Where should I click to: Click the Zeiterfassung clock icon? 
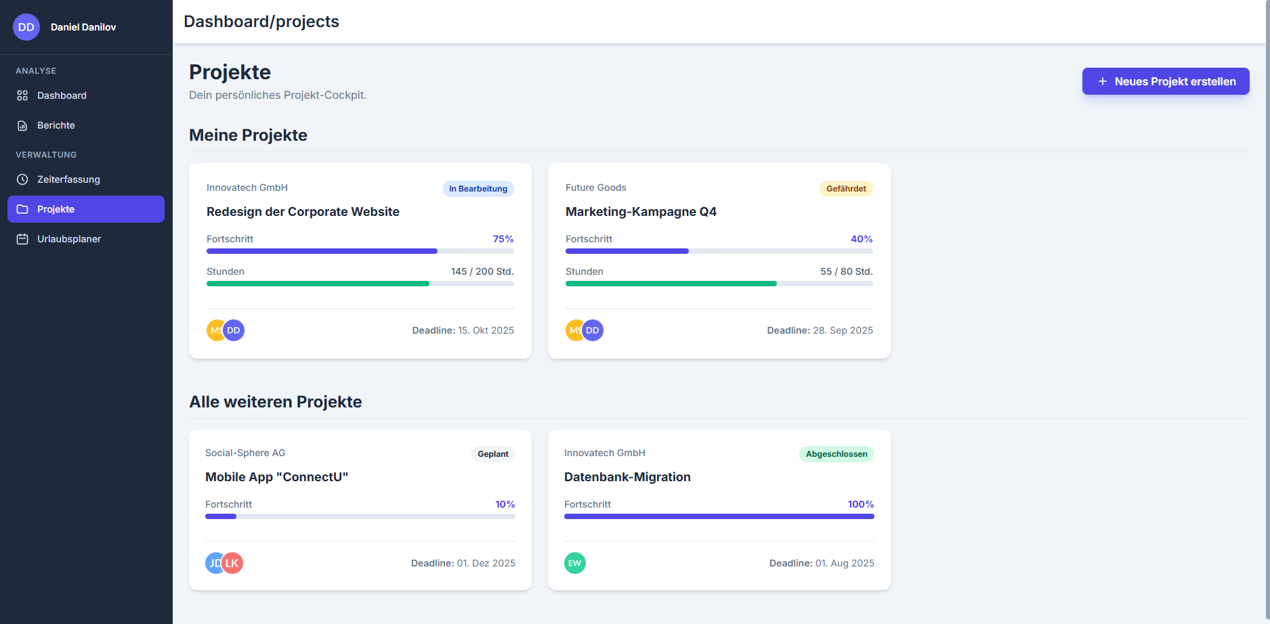click(x=22, y=179)
